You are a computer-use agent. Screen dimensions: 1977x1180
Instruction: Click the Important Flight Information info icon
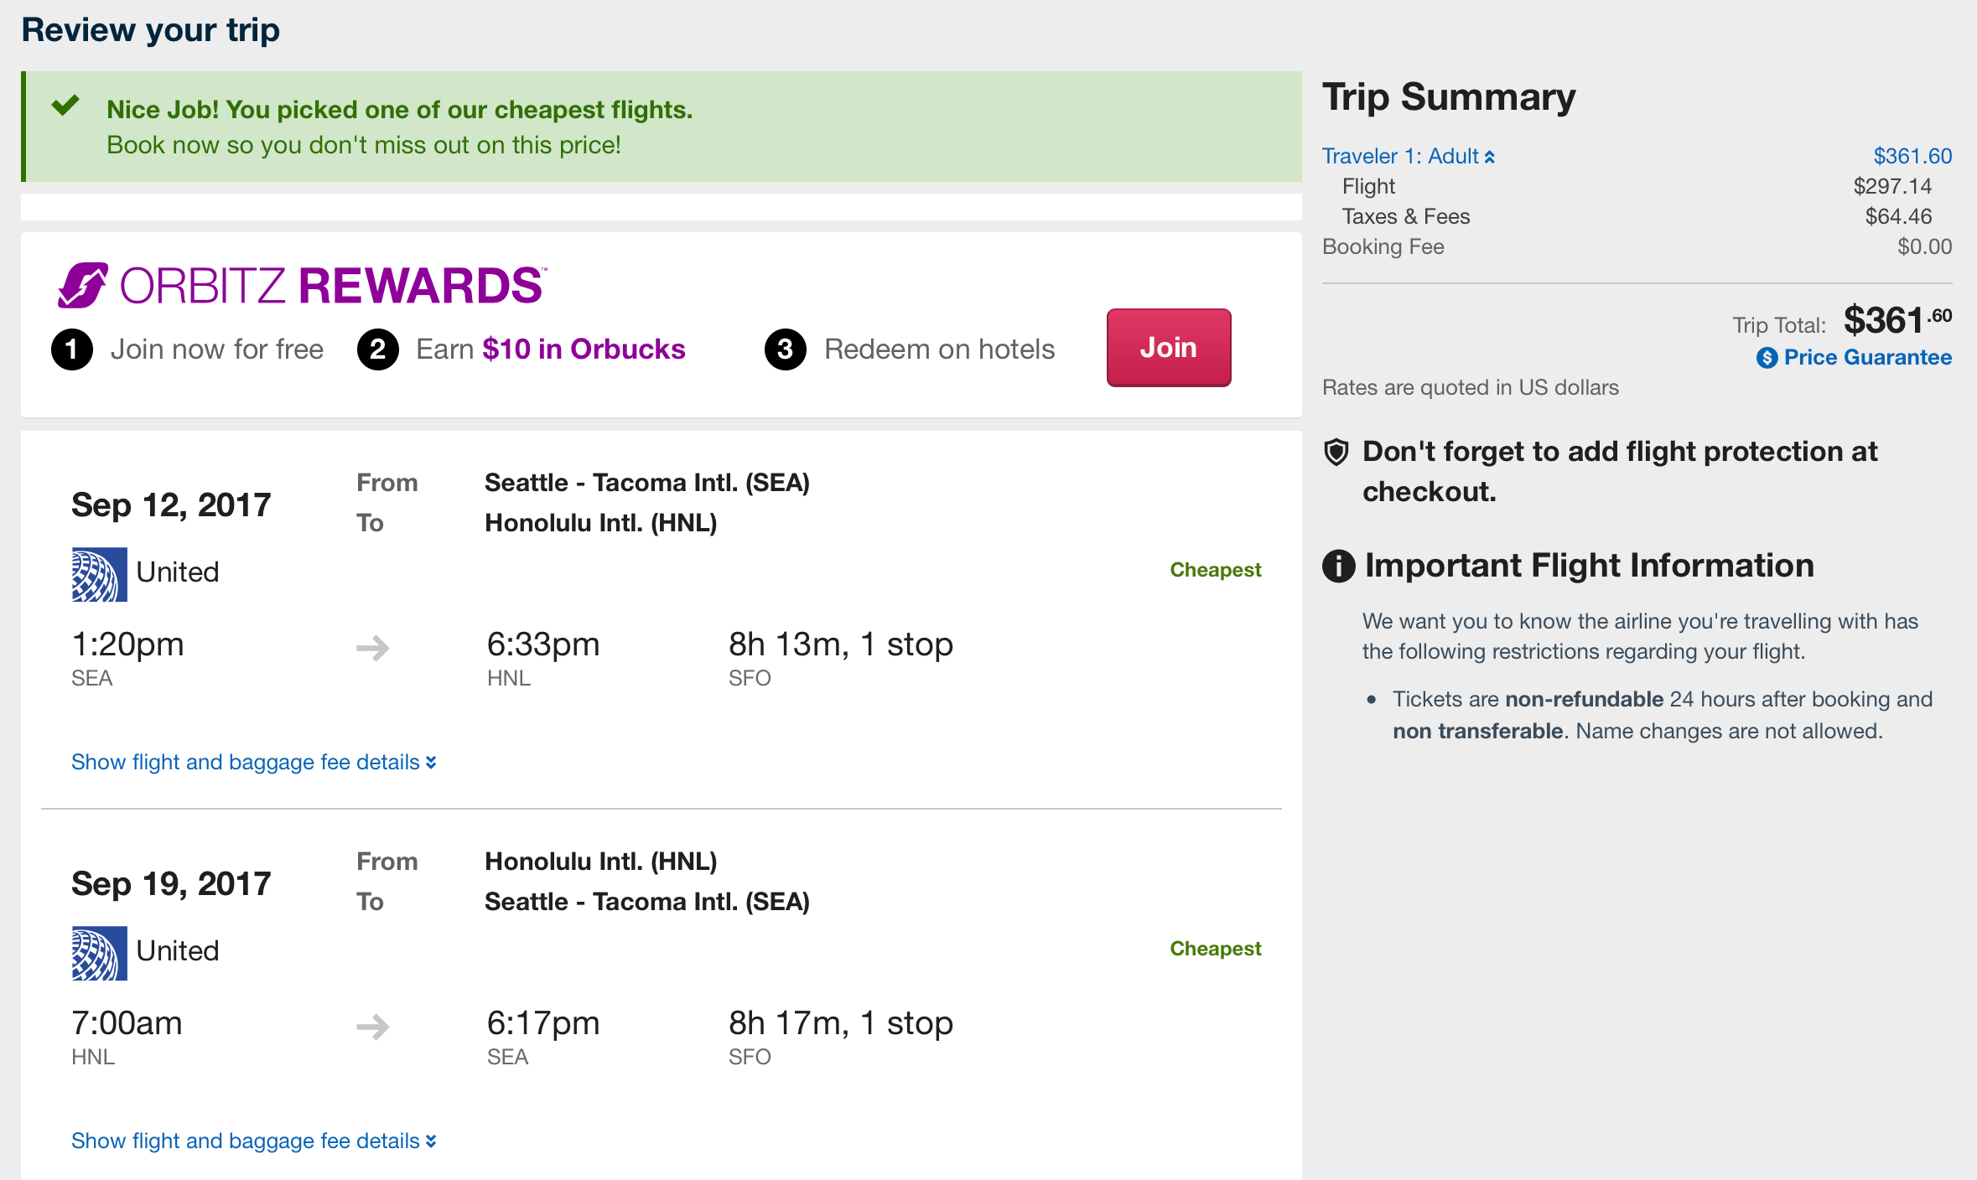(1338, 566)
